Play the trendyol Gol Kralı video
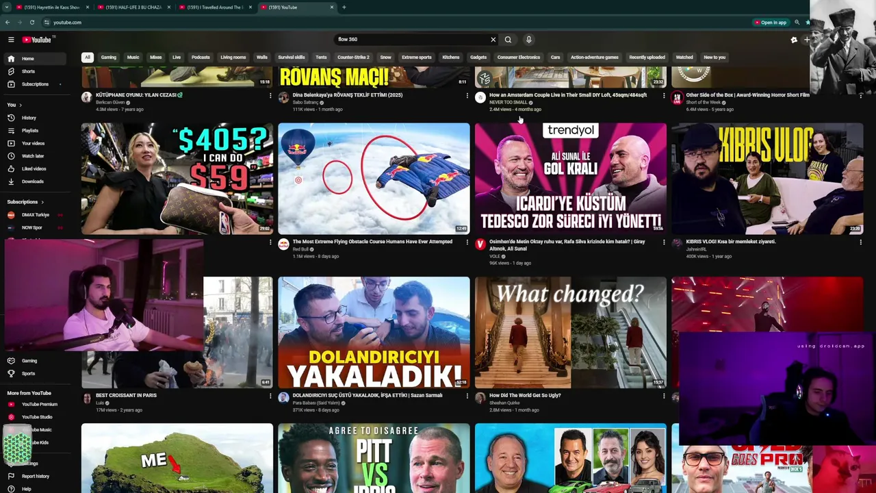Viewport: 876px width, 493px height. [571, 179]
